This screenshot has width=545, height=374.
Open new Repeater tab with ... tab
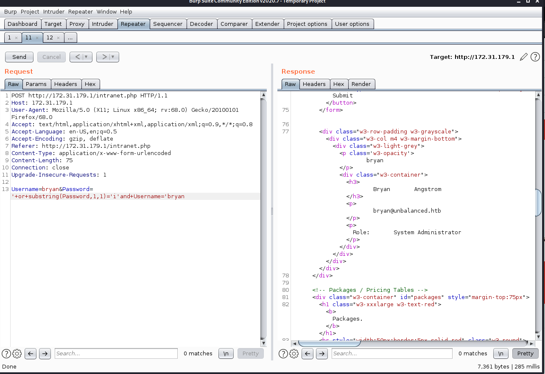[70, 38]
